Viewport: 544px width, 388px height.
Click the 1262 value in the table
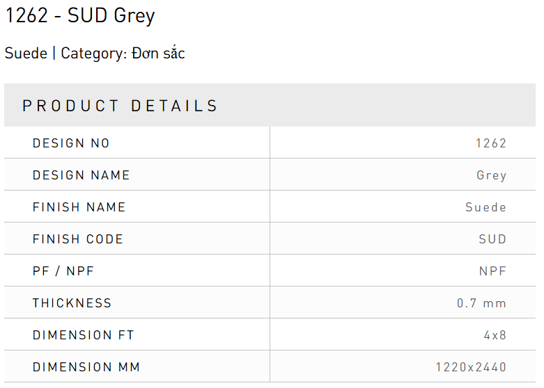point(491,143)
